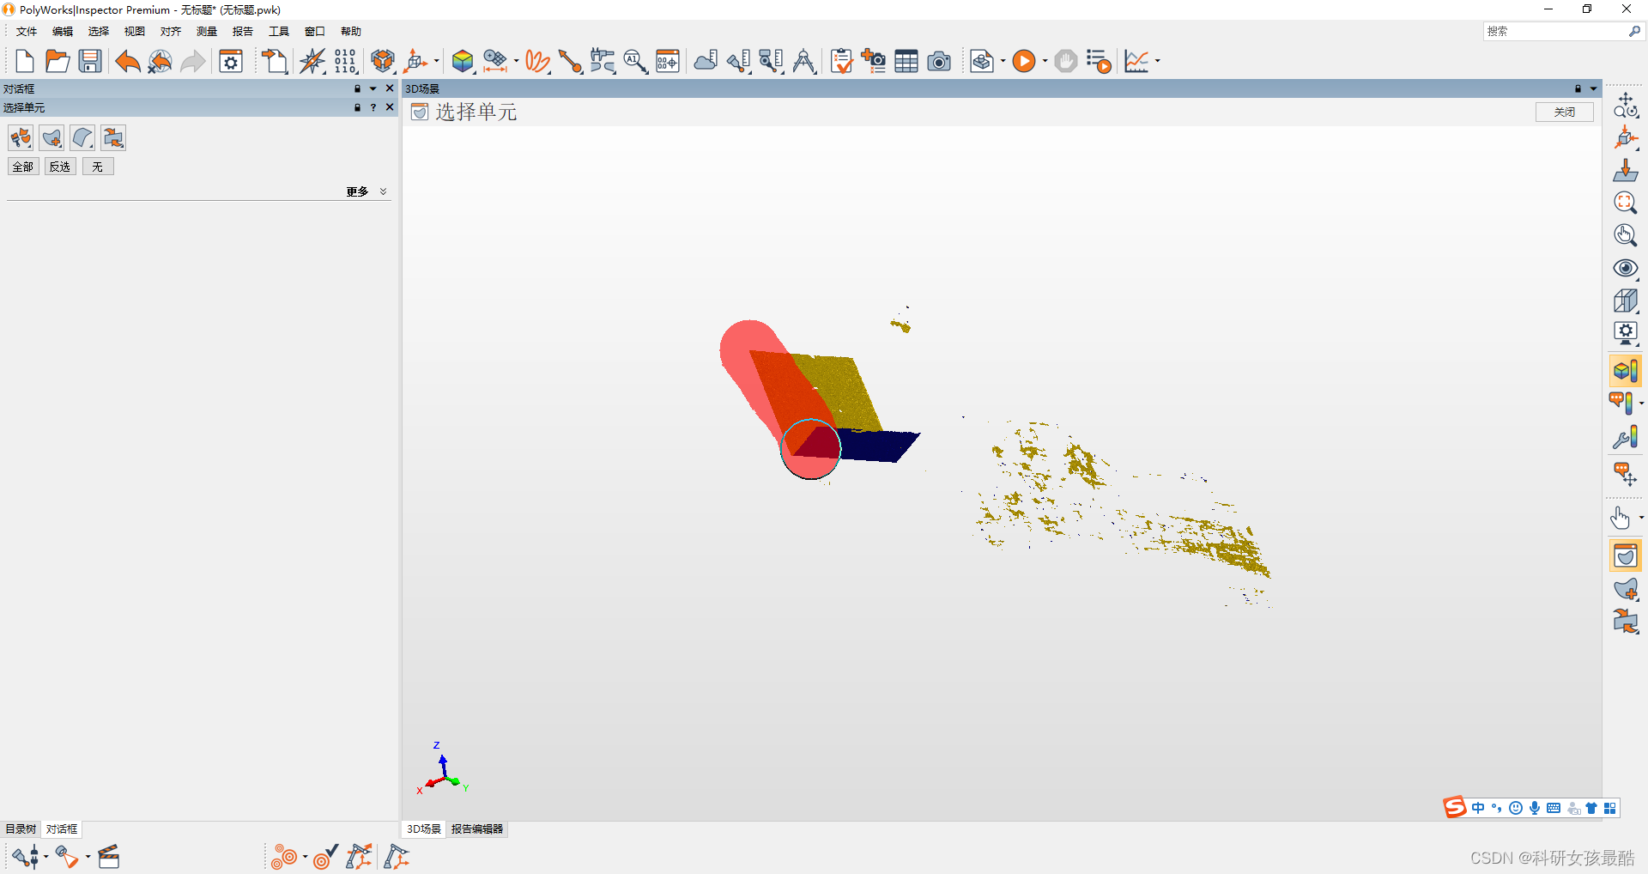Open the options dialog via the gear icon
The height and width of the screenshot is (874, 1648).
(230, 61)
